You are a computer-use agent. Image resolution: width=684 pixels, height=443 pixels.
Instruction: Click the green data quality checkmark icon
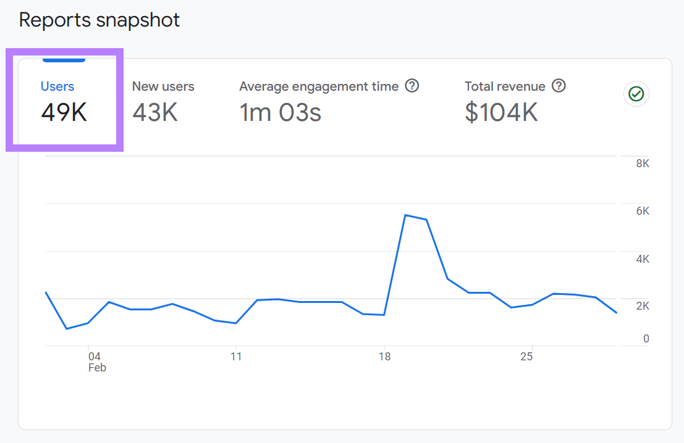click(x=636, y=94)
